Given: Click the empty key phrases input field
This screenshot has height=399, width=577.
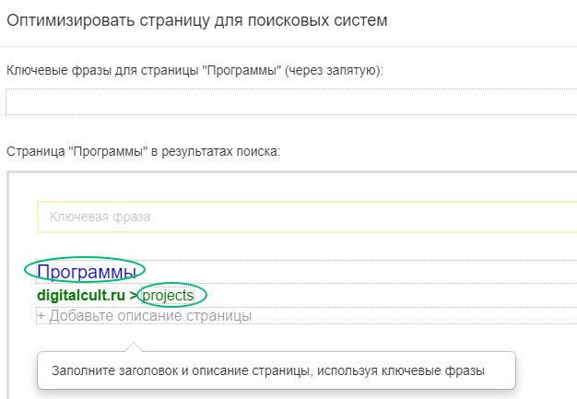Looking at the screenshot, I should click(x=291, y=102).
